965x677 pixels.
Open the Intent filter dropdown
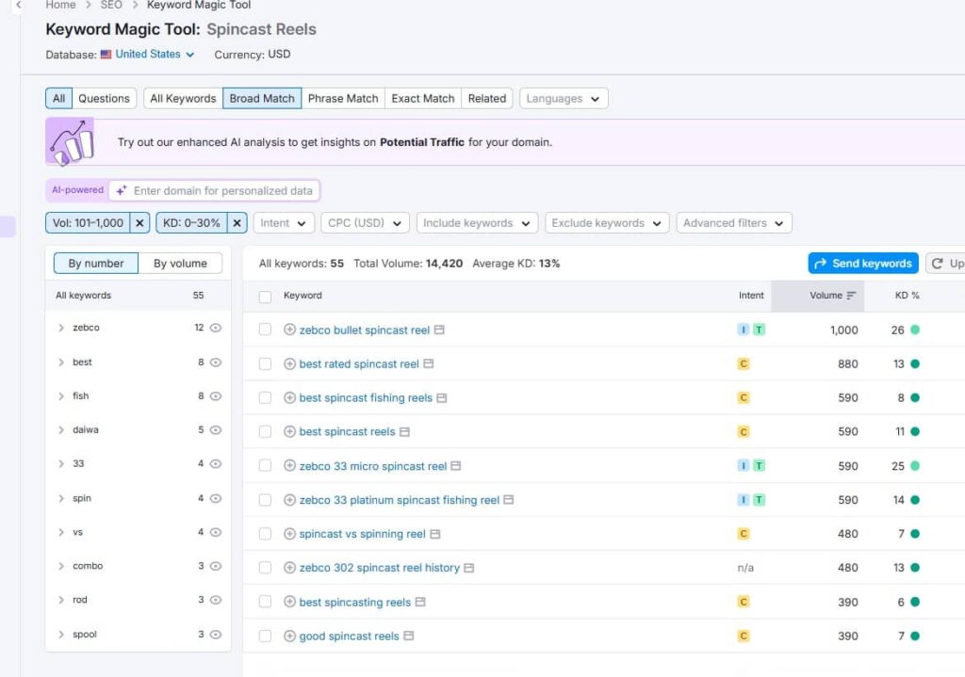(x=284, y=222)
